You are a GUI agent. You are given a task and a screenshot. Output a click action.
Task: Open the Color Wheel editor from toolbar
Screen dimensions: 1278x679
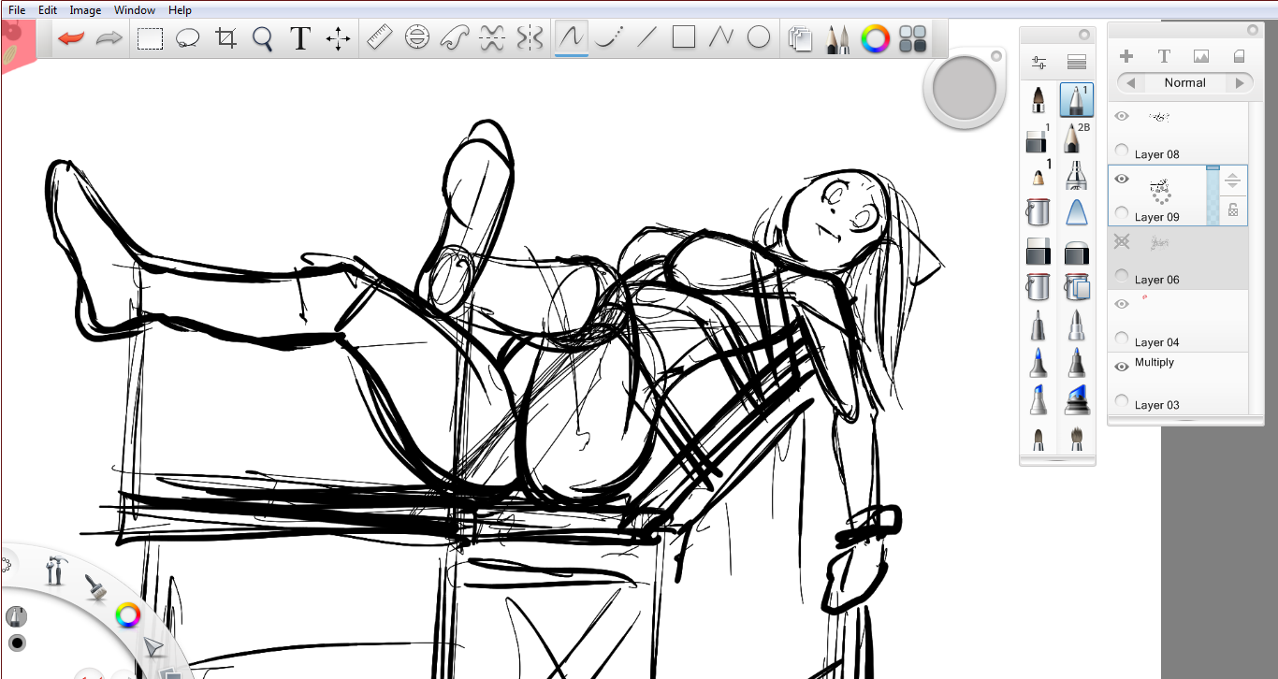pyautogui.click(x=875, y=38)
